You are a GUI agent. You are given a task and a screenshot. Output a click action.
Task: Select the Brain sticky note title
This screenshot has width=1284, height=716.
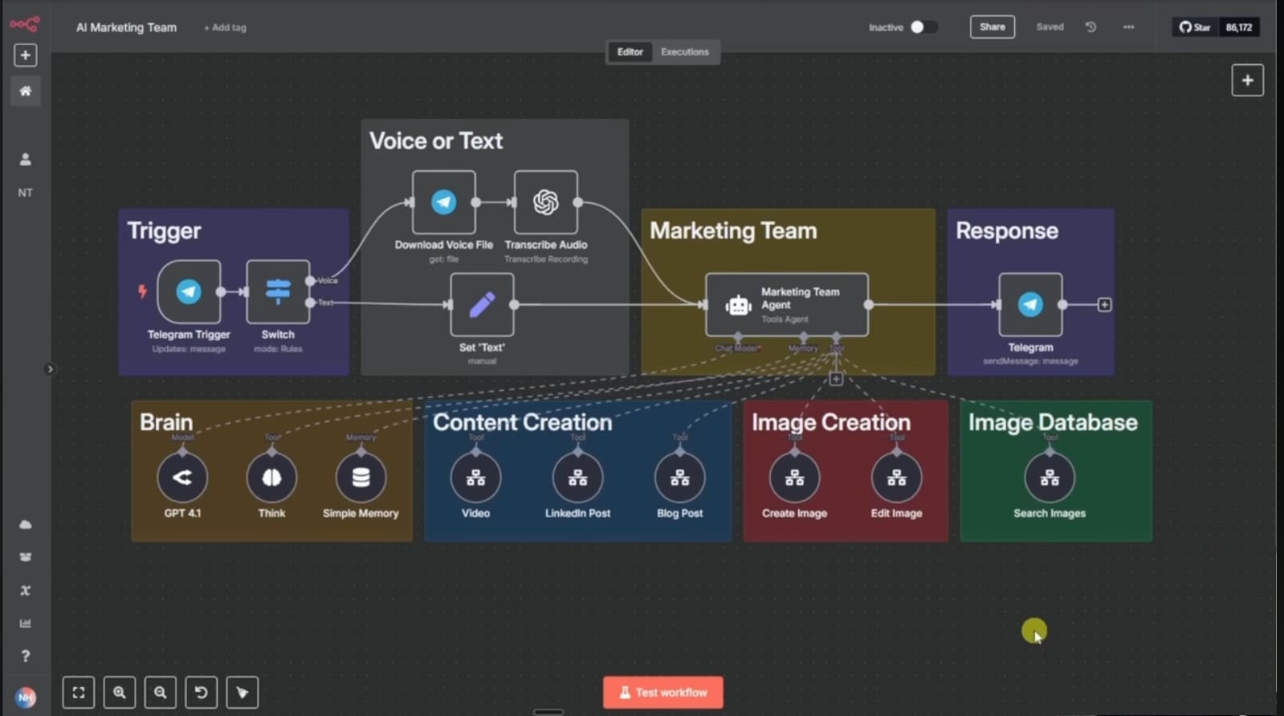click(x=166, y=422)
